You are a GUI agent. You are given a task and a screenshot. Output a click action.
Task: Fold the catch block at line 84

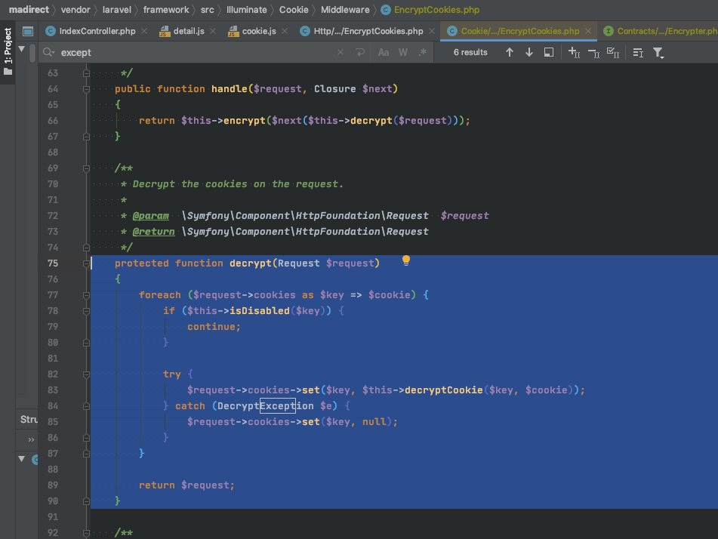(x=86, y=406)
